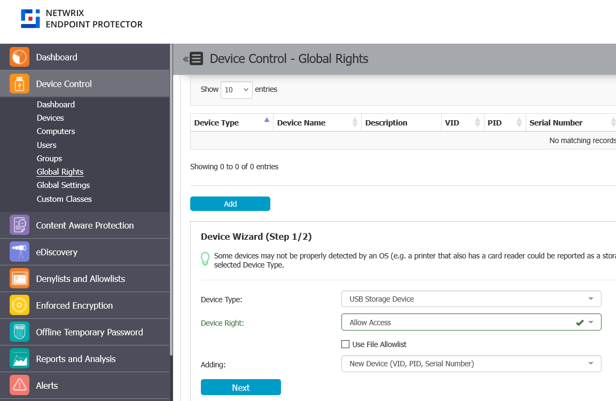Click the Reports and Analysis chart icon
Screen dimensions: 616x401
pos(19,359)
